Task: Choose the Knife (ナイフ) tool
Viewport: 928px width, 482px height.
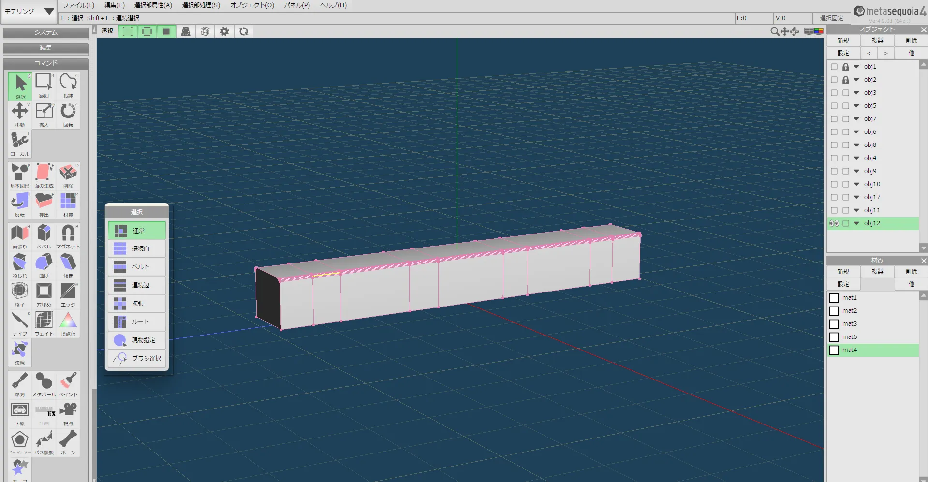Action: tap(20, 322)
